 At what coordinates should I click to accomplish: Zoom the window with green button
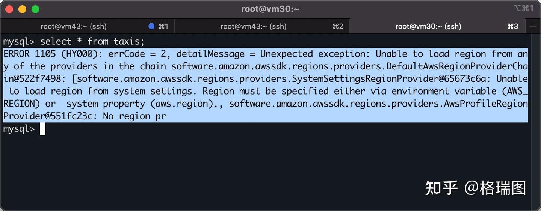point(35,9)
